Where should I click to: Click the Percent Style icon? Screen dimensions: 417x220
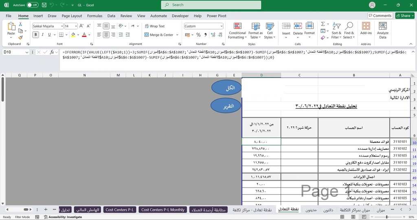point(198,35)
